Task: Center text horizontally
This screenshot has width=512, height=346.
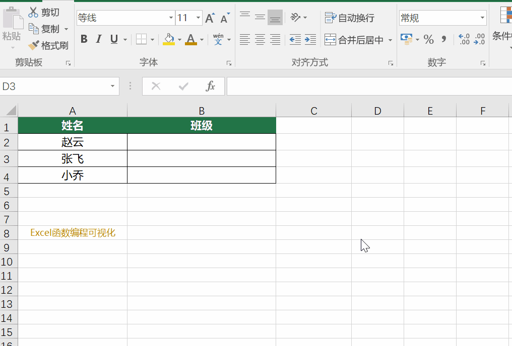Action: click(x=260, y=39)
